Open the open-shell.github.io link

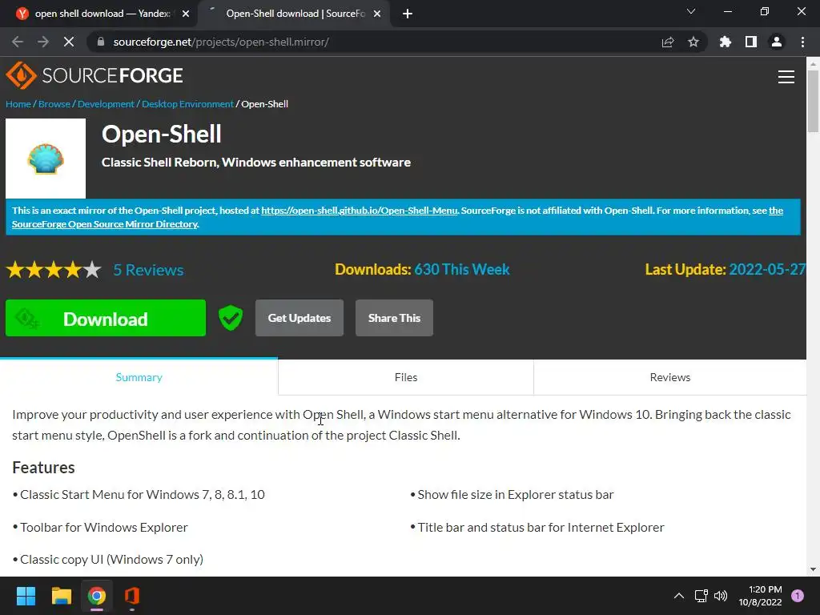coord(360,211)
